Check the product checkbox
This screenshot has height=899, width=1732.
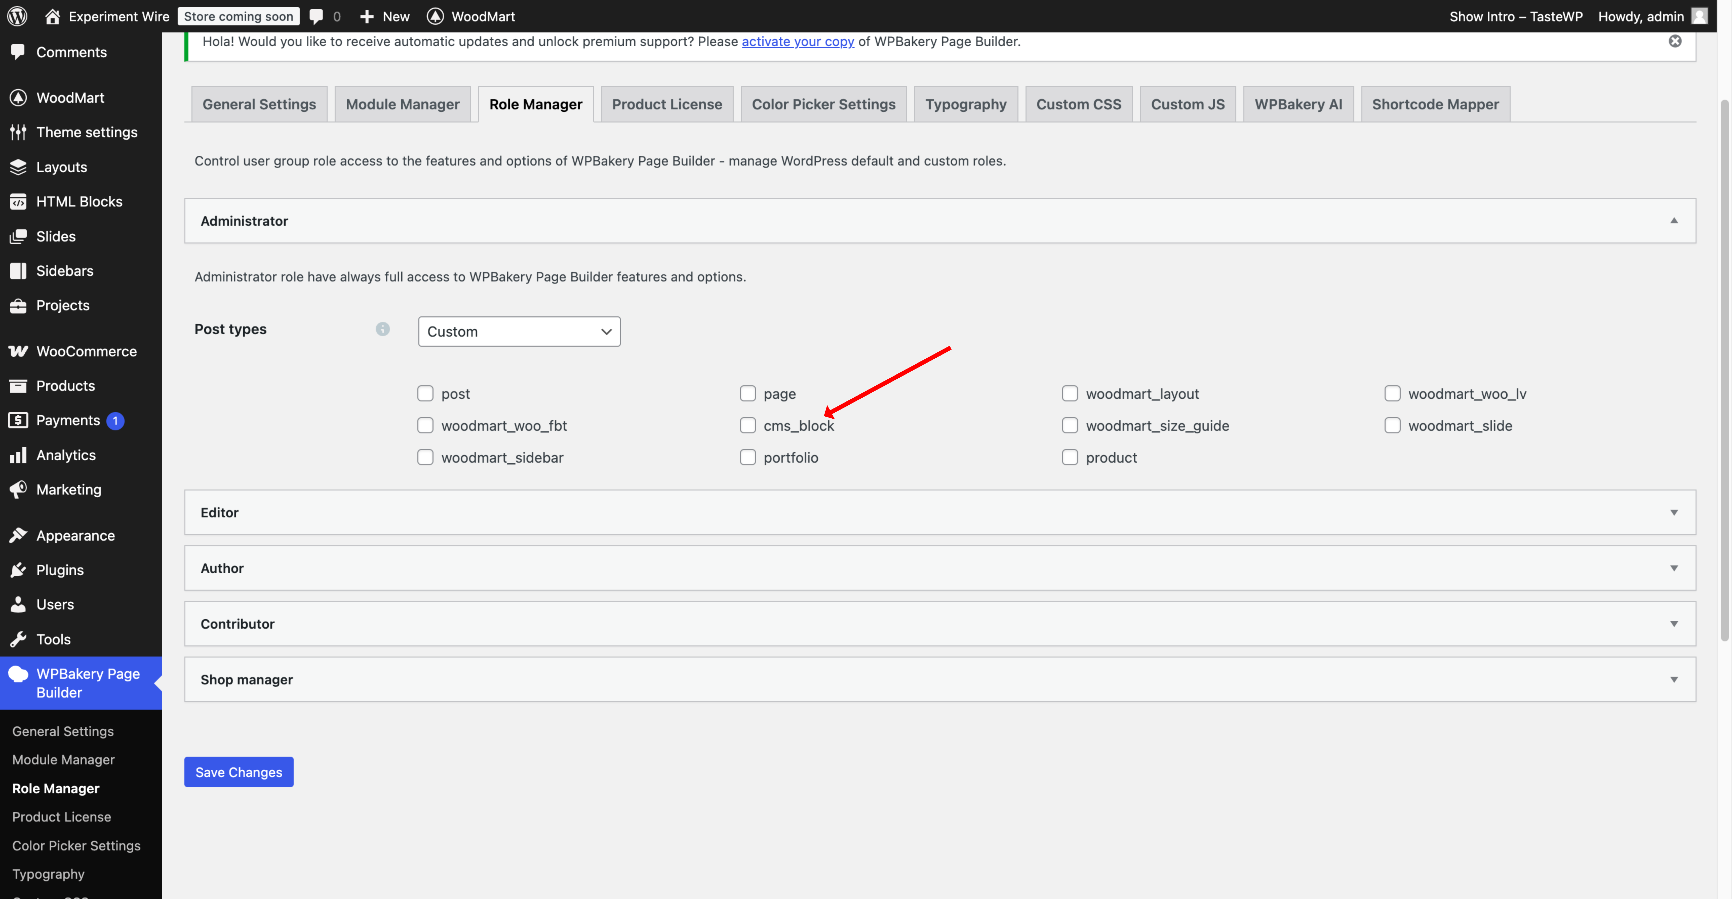tap(1070, 458)
